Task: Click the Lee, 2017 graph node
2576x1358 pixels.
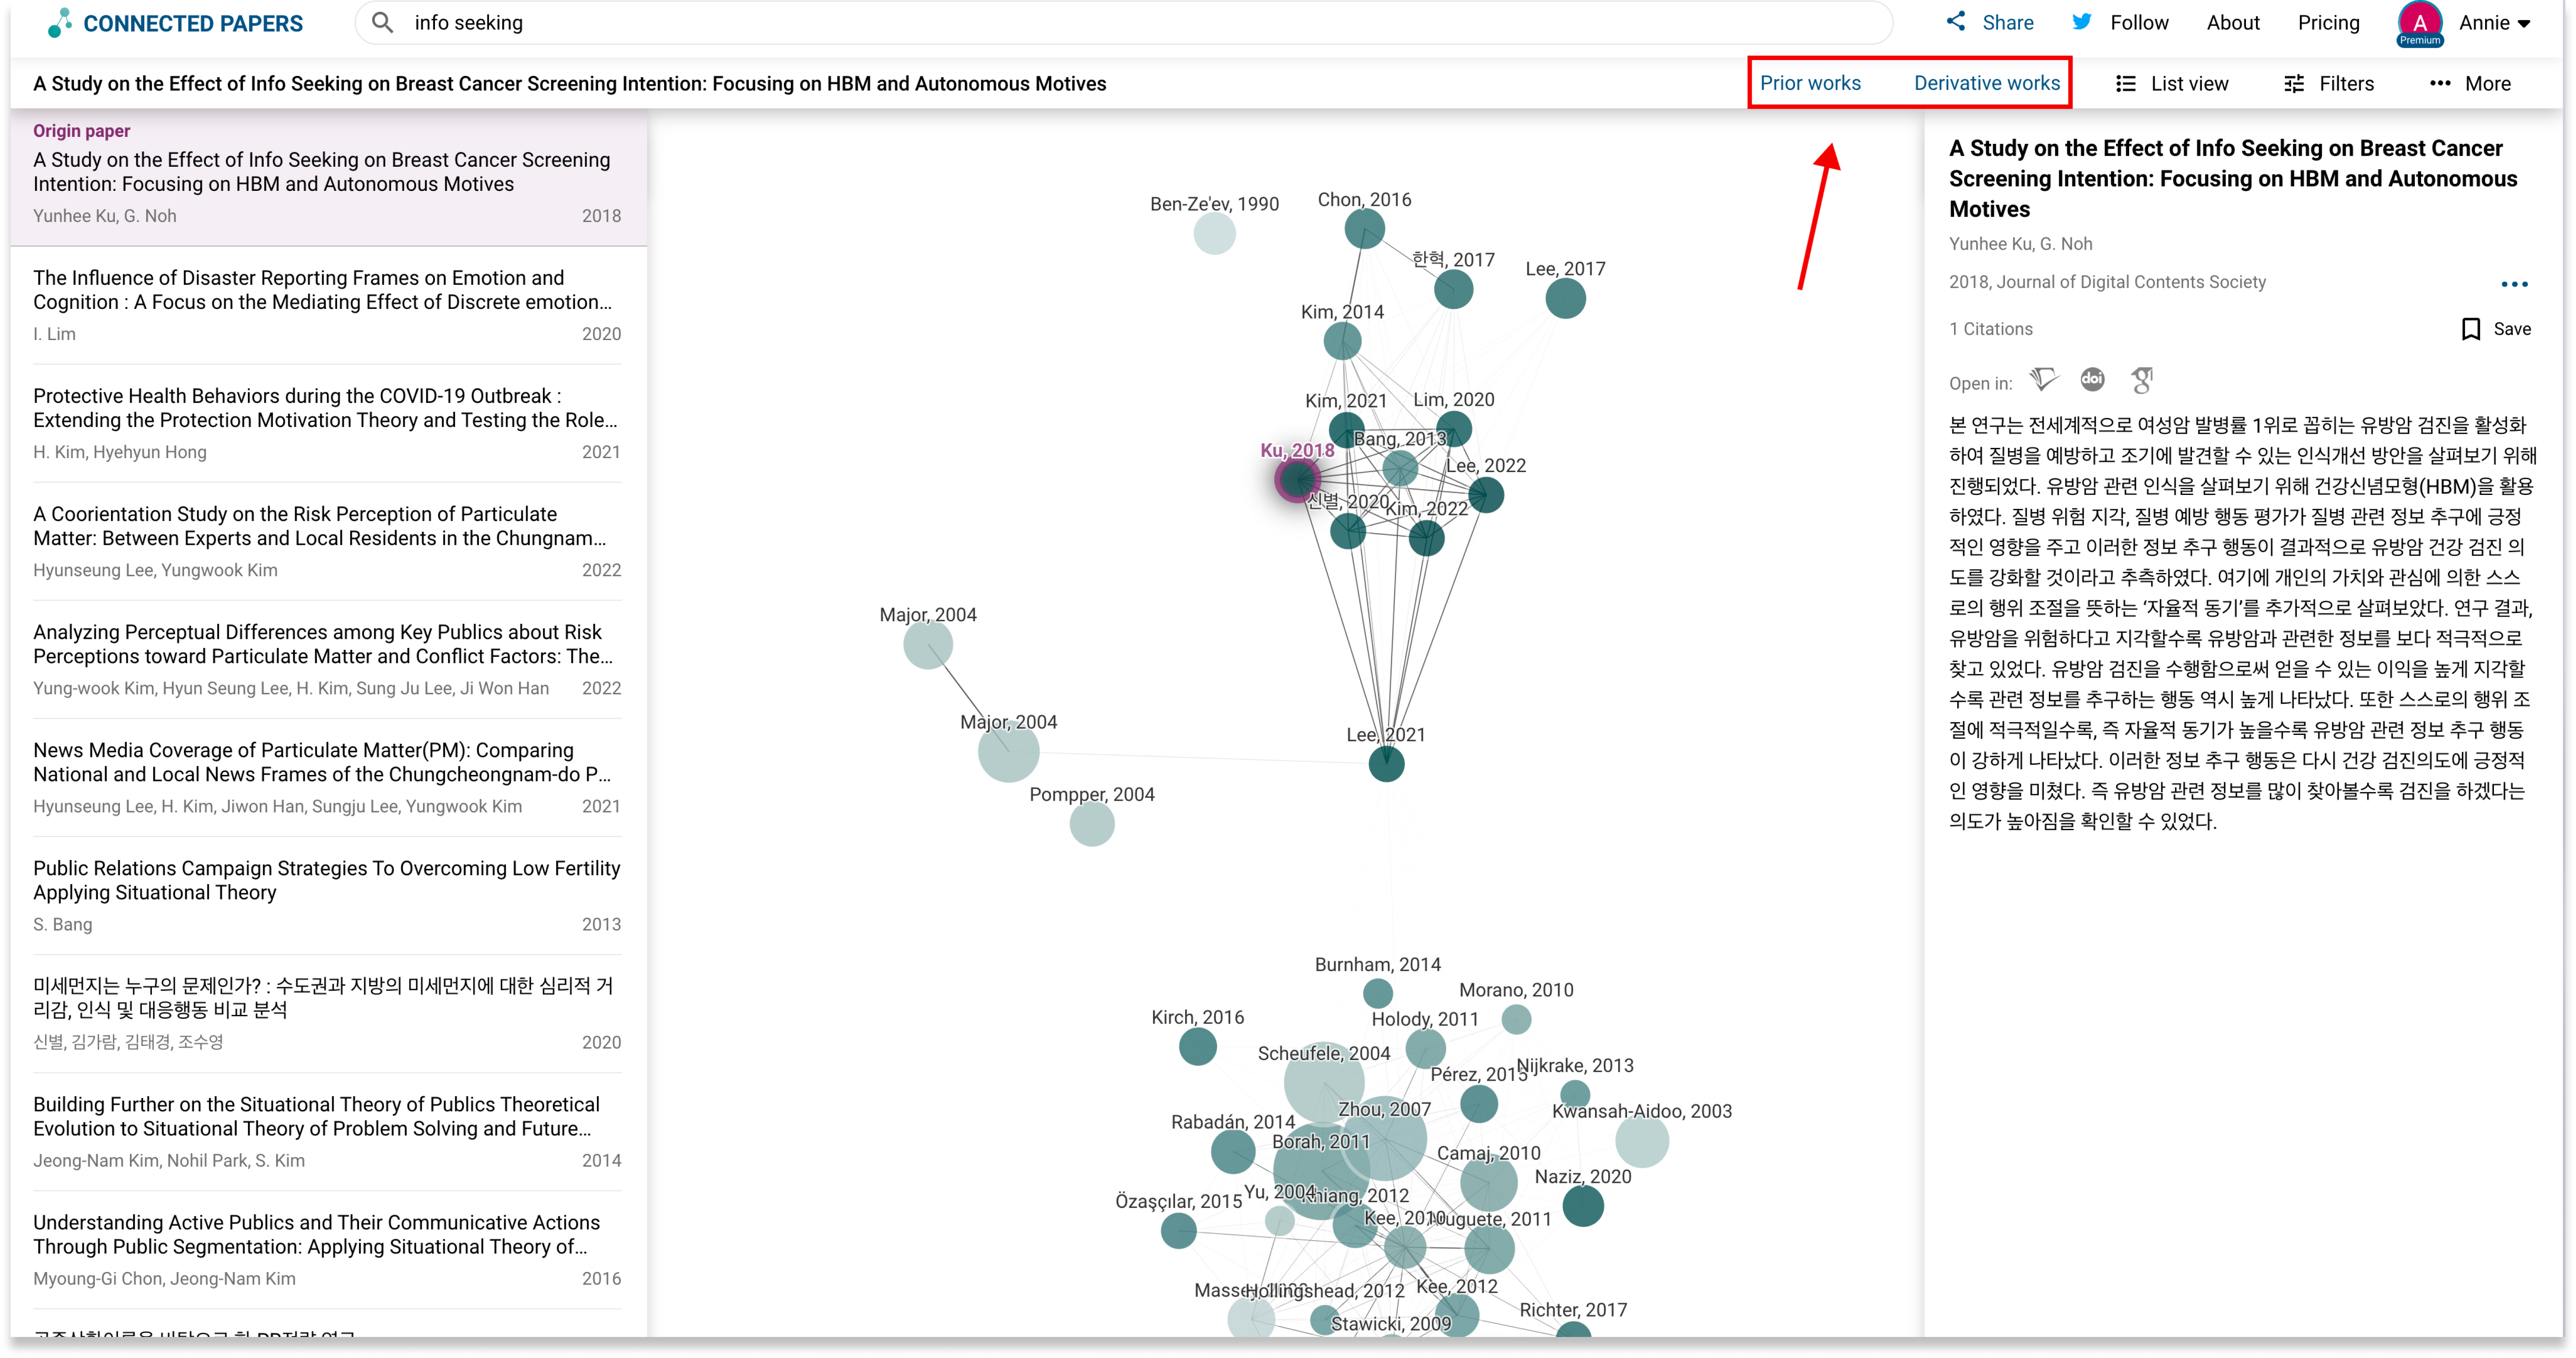Action: click(1565, 298)
